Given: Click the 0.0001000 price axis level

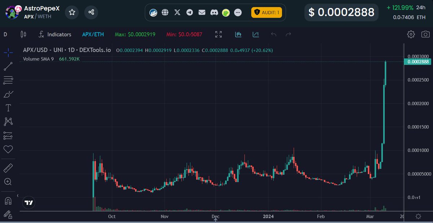Looking at the screenshot, I should (418, 150).
